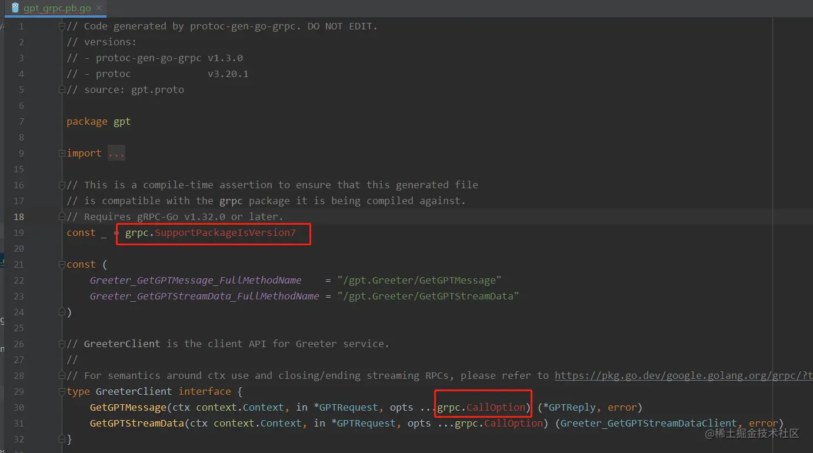Click the "/gpt.Greeter/GetGPTMessage" string

click(419, 280)
